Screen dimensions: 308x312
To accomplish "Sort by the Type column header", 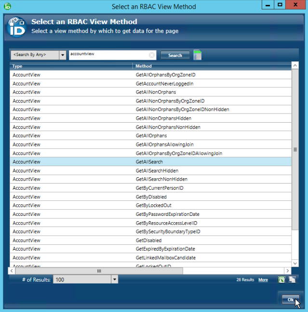I will pyautogui.click(x=71, y=66).
